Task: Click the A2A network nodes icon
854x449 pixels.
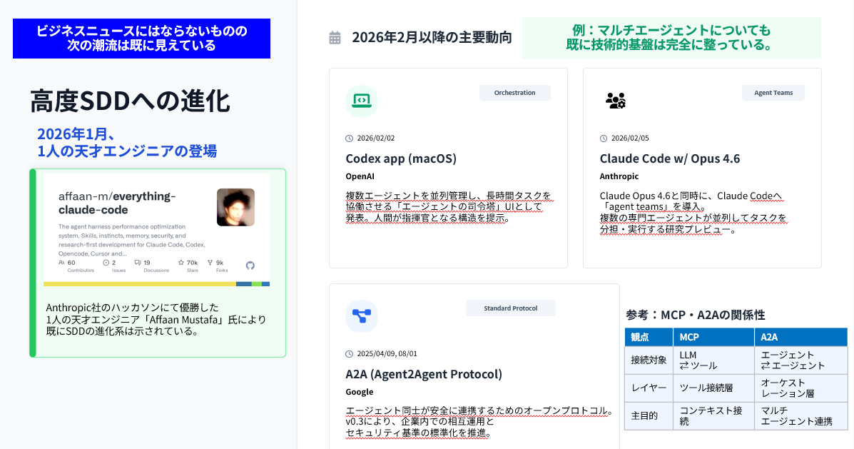Action: (x=362, y=316)
